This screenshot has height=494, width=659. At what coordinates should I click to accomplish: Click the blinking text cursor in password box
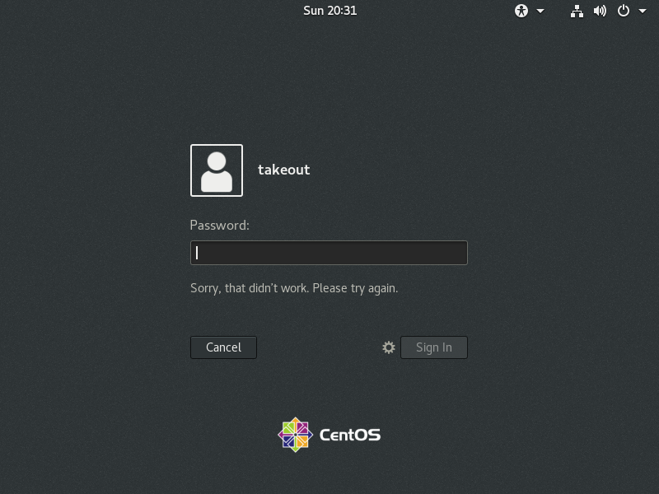click(x=197, y=253)
